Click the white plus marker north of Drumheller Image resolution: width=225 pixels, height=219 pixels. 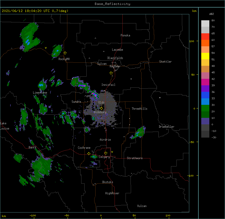160,98
